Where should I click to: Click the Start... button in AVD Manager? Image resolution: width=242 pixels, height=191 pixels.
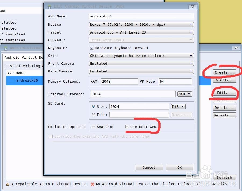point(225,80)
